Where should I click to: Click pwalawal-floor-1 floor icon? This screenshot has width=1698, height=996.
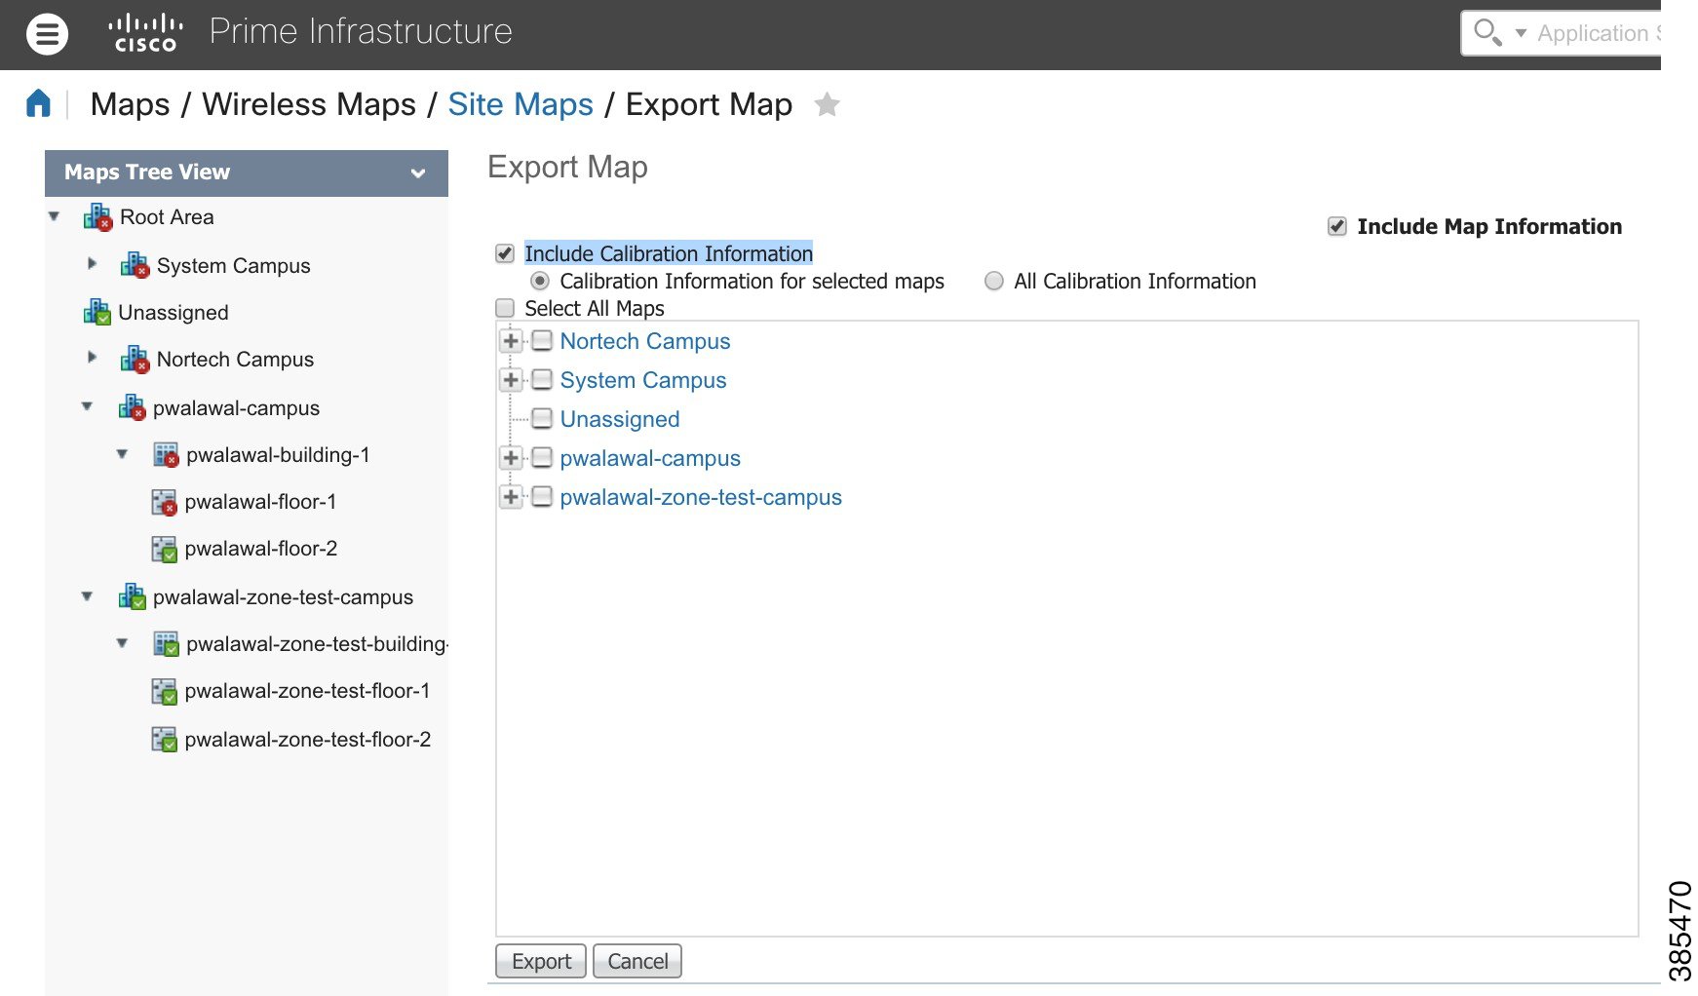tap(164, 502)
